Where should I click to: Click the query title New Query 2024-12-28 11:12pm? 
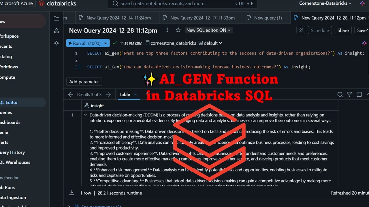coord(113,30)
